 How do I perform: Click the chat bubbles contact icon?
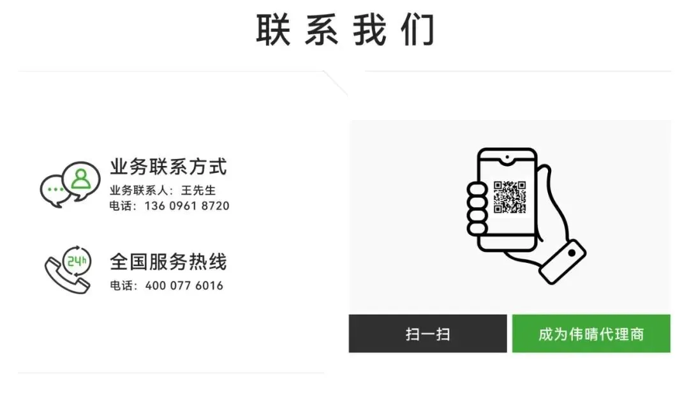[x=70, y=184]
